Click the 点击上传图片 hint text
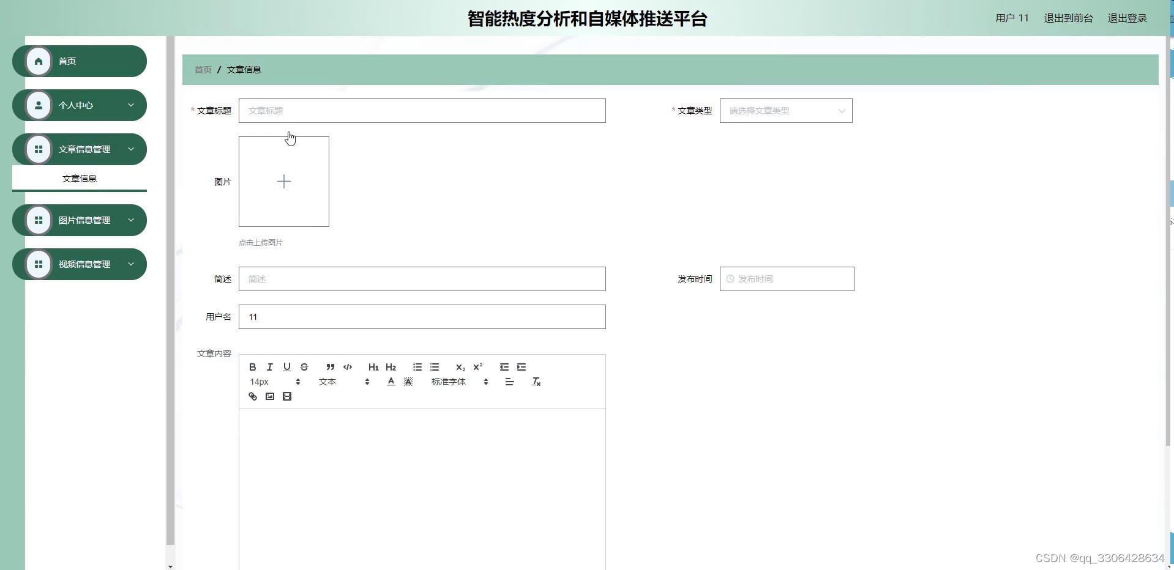 coord(261,243)
